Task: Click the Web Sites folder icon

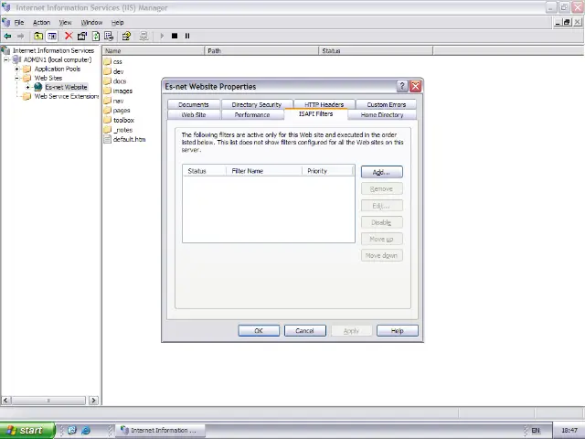Action: (27, 78)
